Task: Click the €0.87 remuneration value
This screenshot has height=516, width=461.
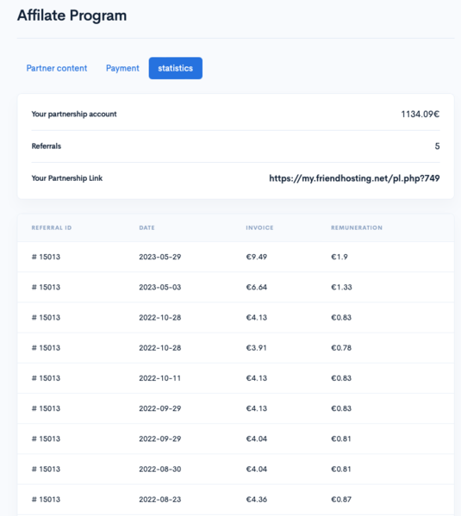Action: point(341,500)
